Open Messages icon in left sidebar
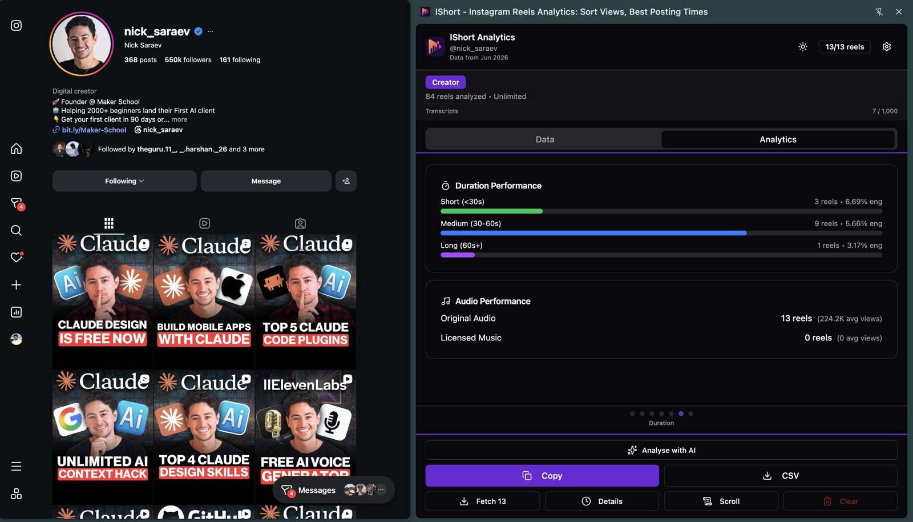Viewport: 913px width, 522px height. tap(17, 203)
